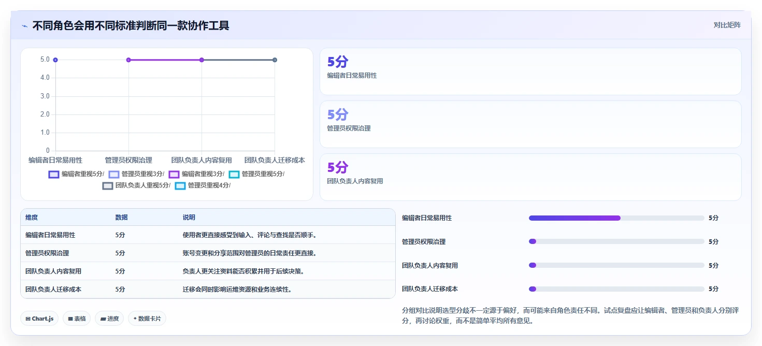
Task: Click the 数据卡片 chip sparkle icon
Action: [x=135, y=319]
